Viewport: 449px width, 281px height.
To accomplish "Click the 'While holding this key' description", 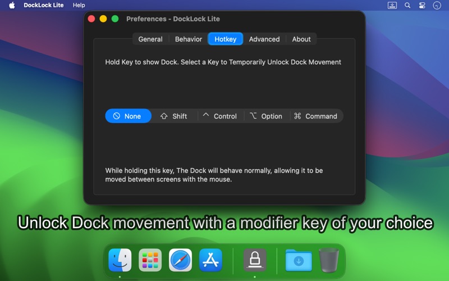I will point(214,175).
